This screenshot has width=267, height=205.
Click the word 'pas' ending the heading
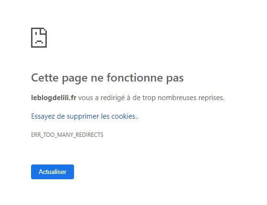175,79
